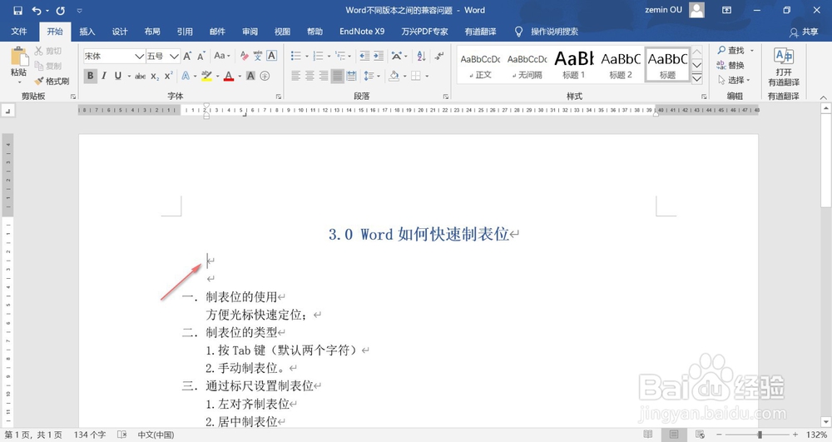
Task: Switch to EndNote X9 tab
Action: coord(362,32)
